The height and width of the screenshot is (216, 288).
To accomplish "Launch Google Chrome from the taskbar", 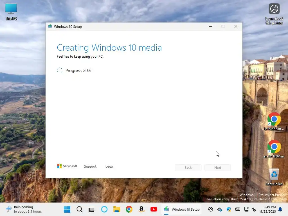I will (x=129, y=209).
